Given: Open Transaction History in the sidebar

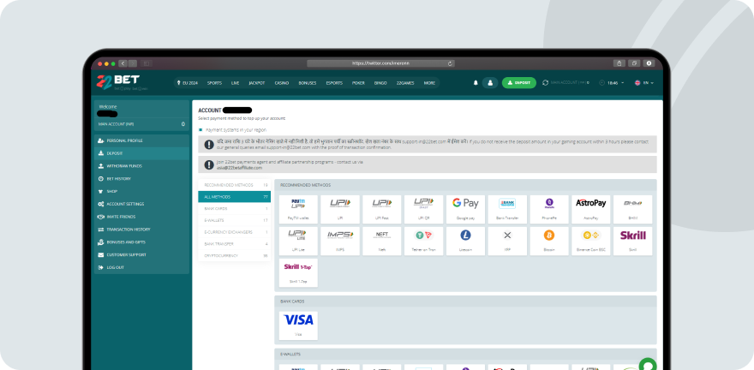Looking at the screenshot, I should point(142,230).
